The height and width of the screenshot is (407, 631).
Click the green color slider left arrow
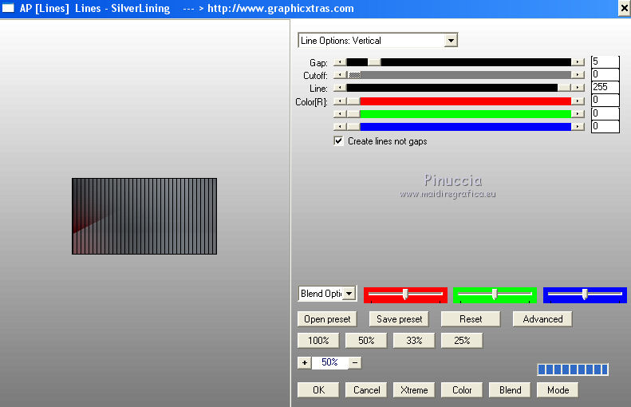(x=340, y=114)
